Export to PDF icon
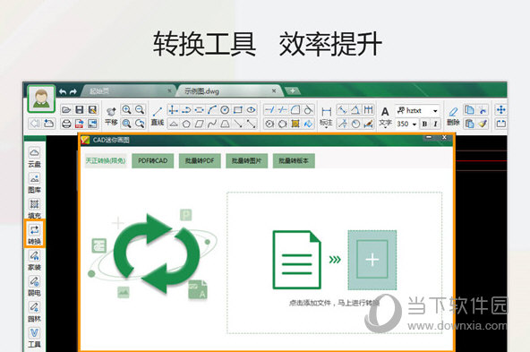 [x=80, y=124]
